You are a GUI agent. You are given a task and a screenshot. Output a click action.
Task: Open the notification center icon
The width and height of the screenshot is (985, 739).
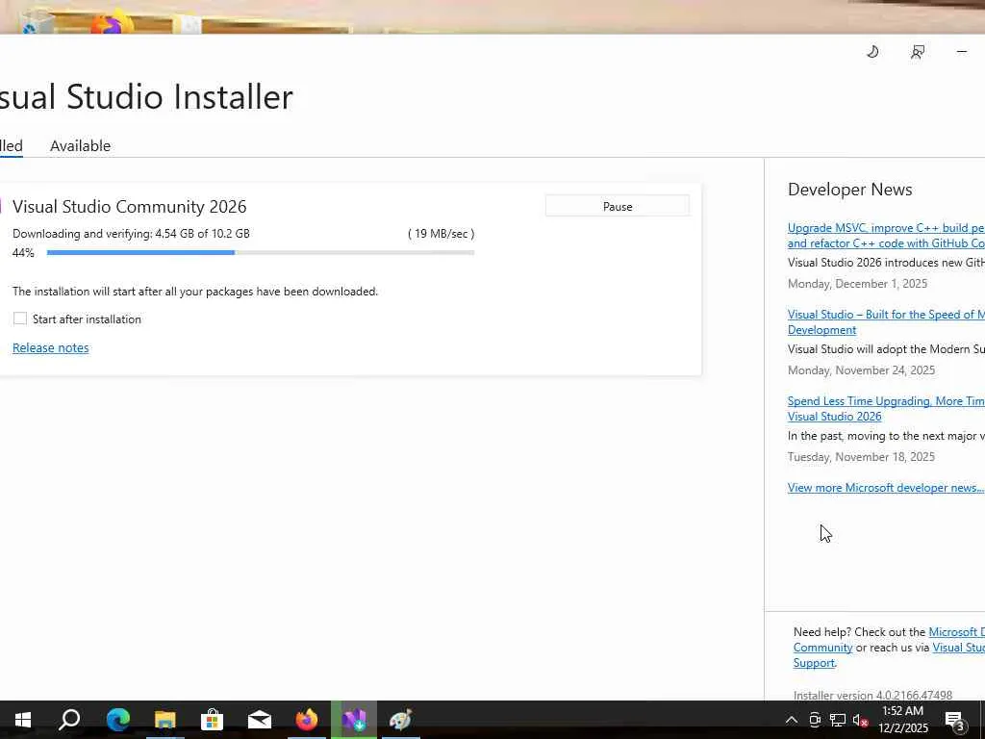tap(955, 721)
